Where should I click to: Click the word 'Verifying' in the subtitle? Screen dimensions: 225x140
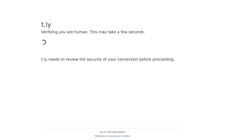49,32
